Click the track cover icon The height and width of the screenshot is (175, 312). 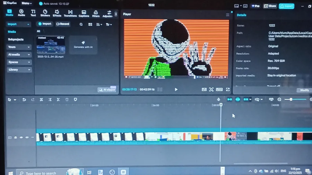pos(10,137)
